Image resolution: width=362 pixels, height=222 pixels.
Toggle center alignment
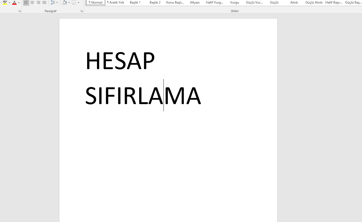(32, 2)
